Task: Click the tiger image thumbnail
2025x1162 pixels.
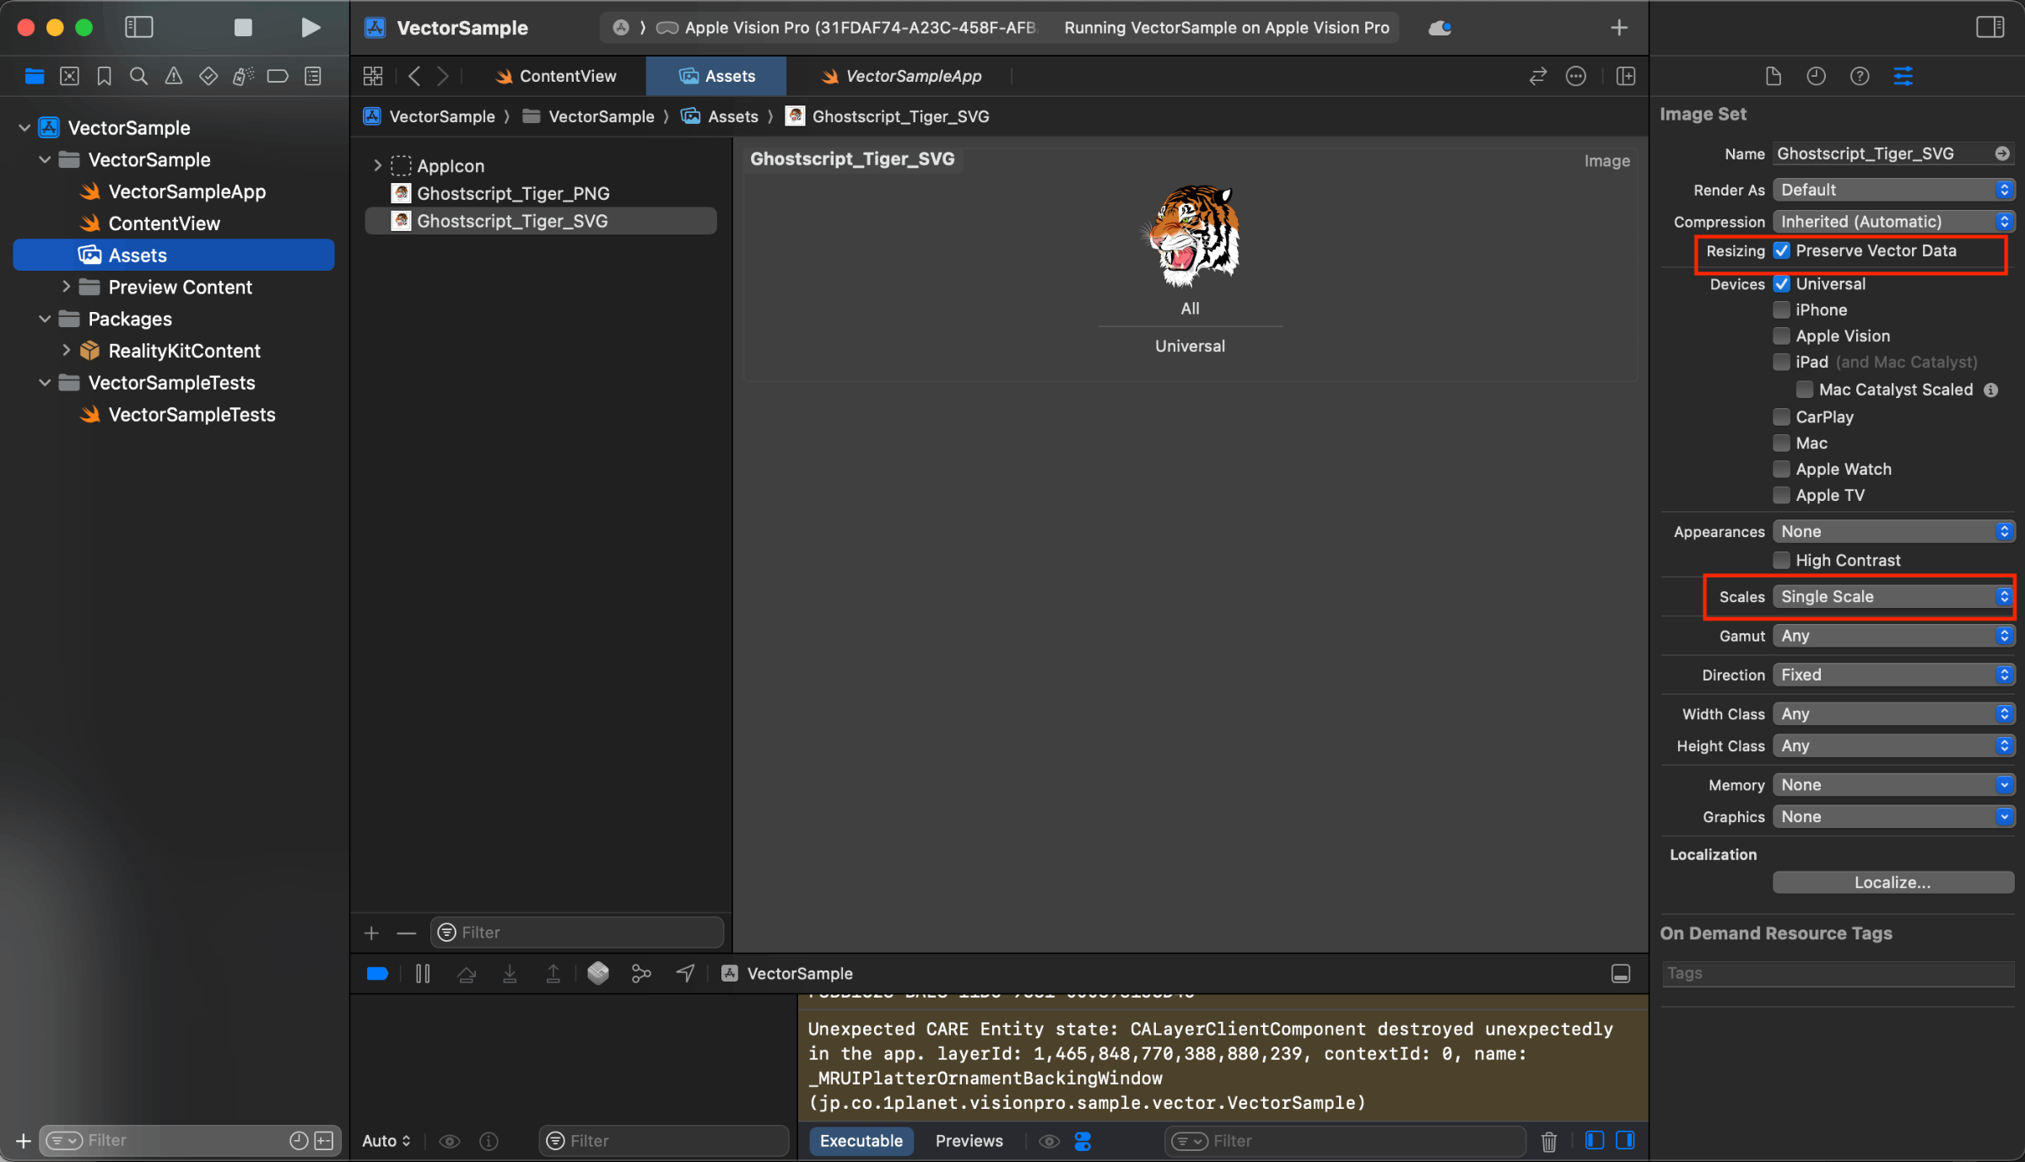Action: tap(1191, 235)
